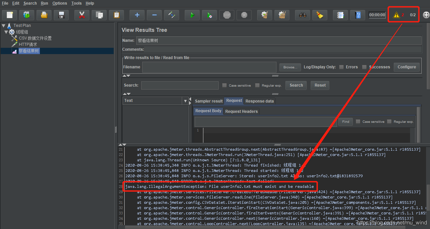Image resolution: width=430 pixels, height=229 pixels.
Task: Click the Save test plan icon
Action: coord(61,15)
